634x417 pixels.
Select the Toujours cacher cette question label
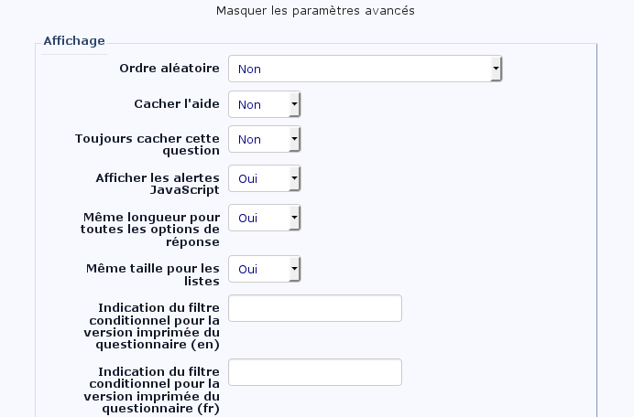[x=148, y=144]
